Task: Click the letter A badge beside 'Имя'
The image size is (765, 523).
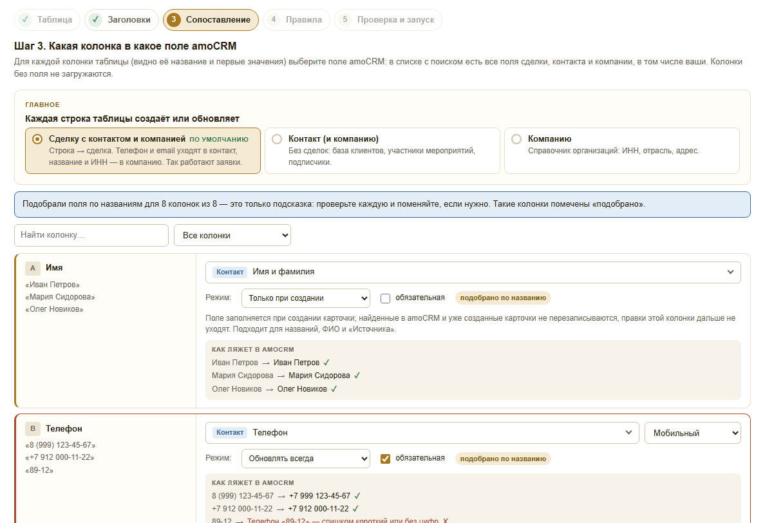Action: pos(33,268)
